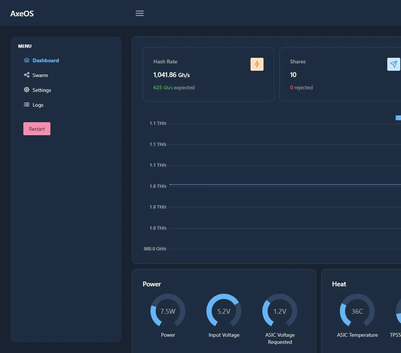Screen dimensions: 401x353
Task: Select the 36C ASIC Temperature gauge
Action: coord(357,311)
